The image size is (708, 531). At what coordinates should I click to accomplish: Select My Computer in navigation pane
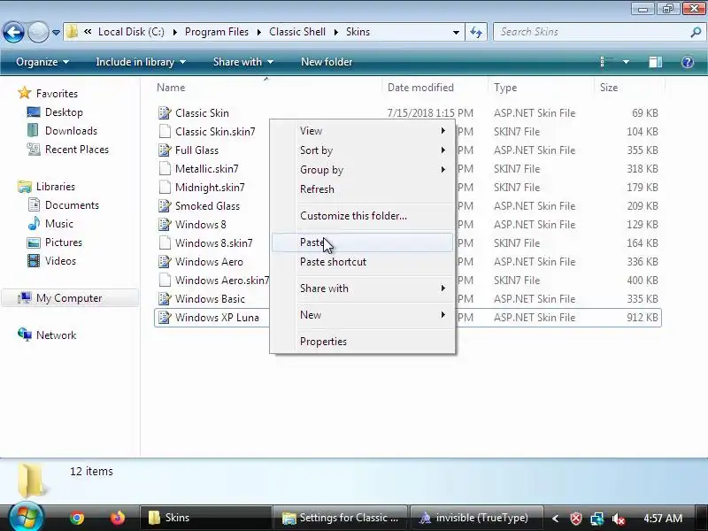pos(70,298)
